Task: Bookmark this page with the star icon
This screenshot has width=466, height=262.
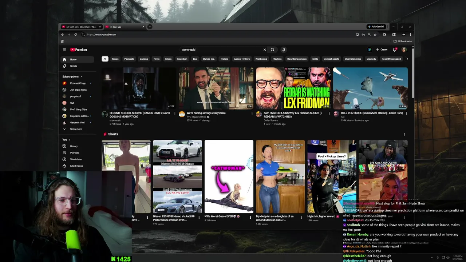Action: point(375,35)
